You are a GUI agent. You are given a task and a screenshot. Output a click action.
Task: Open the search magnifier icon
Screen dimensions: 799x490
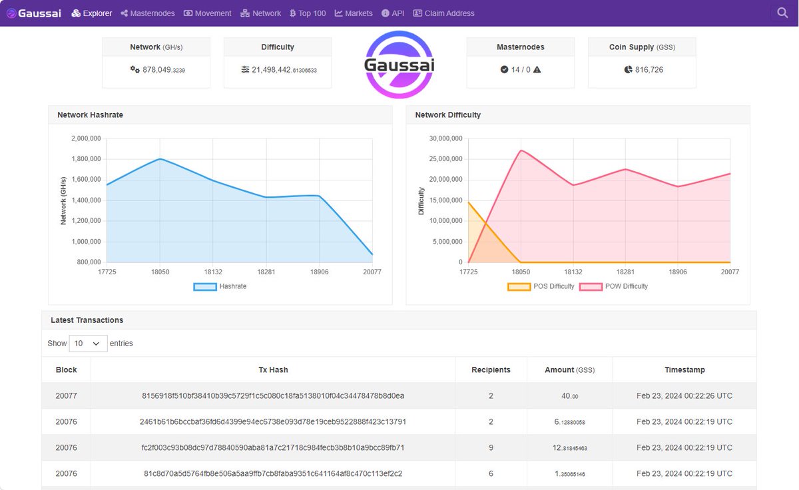click(x=783, y=13)
